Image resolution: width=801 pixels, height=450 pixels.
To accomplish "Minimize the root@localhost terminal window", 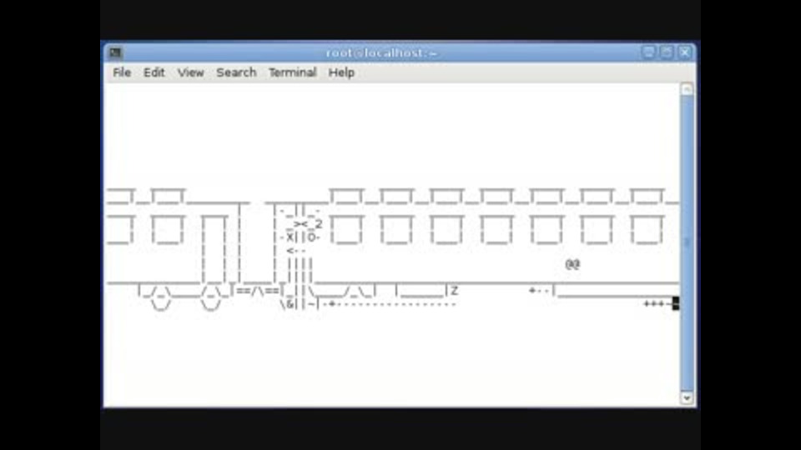I will click(649, 52).
